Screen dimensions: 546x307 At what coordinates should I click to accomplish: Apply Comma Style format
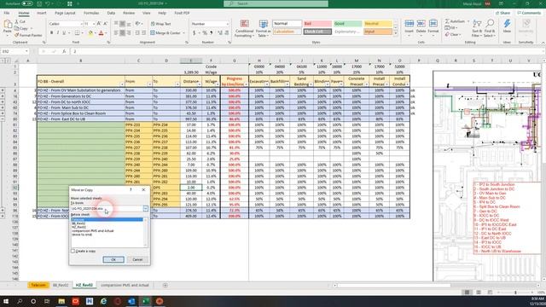click(x=211, y=33)
